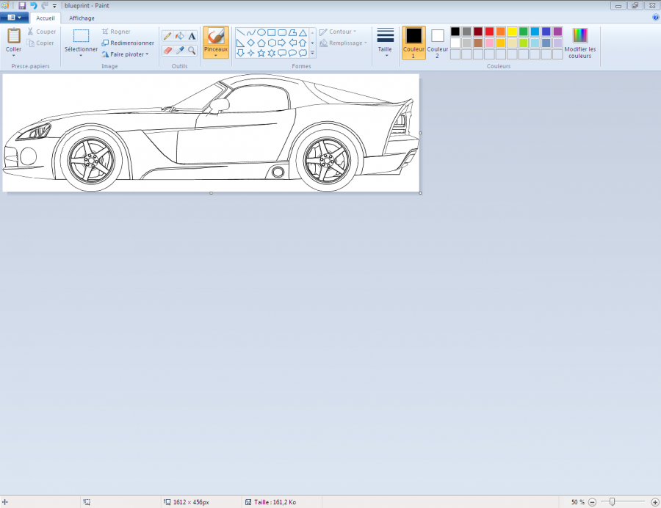Screen dimensions: 661x508
Task: Select the Magnifier tool
Action: click(192, 51)
